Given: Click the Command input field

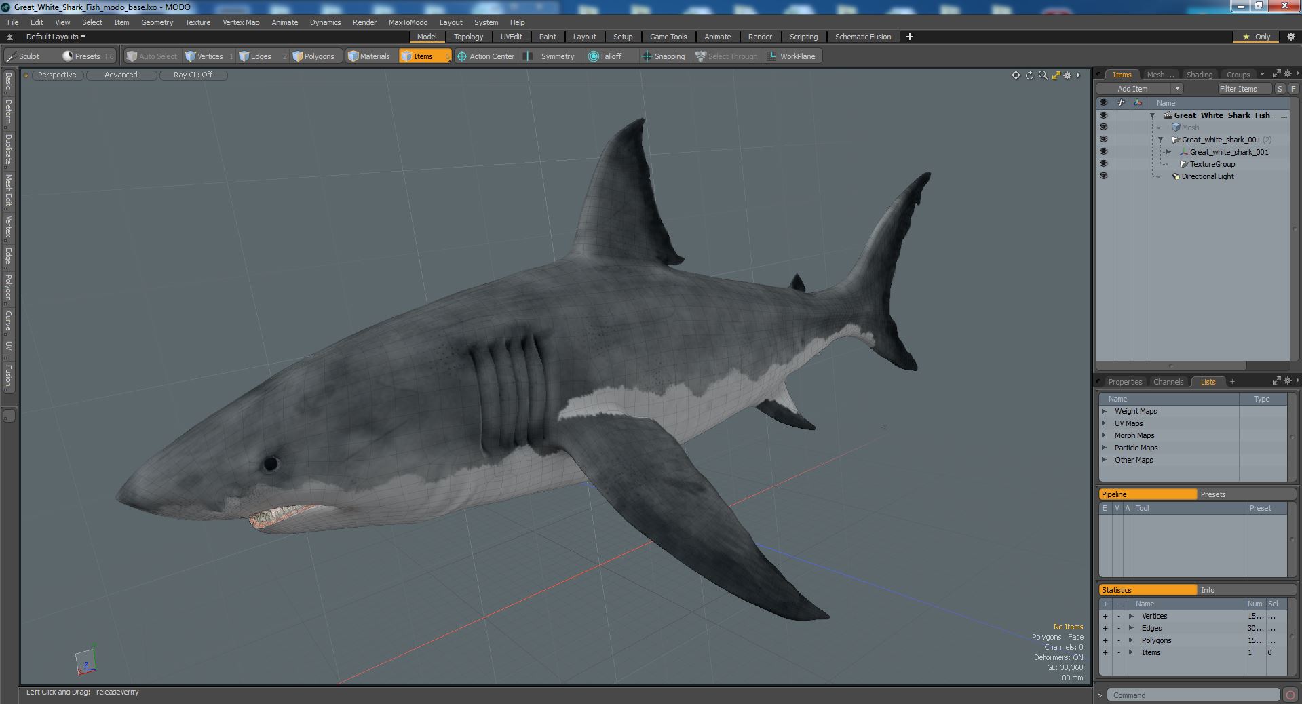Looking at the screenshot, I should (x=1193, y=695).
